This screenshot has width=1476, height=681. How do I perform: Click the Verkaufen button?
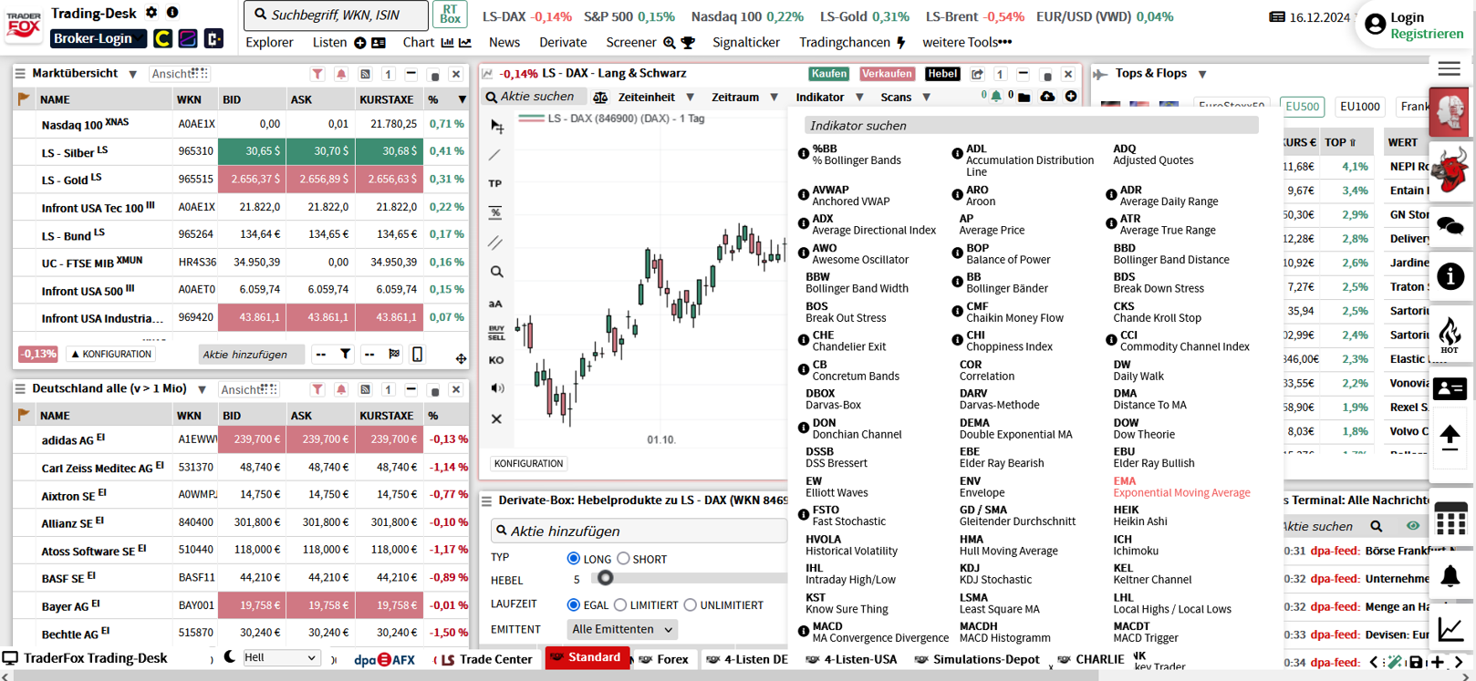click(x=886, y=74)
